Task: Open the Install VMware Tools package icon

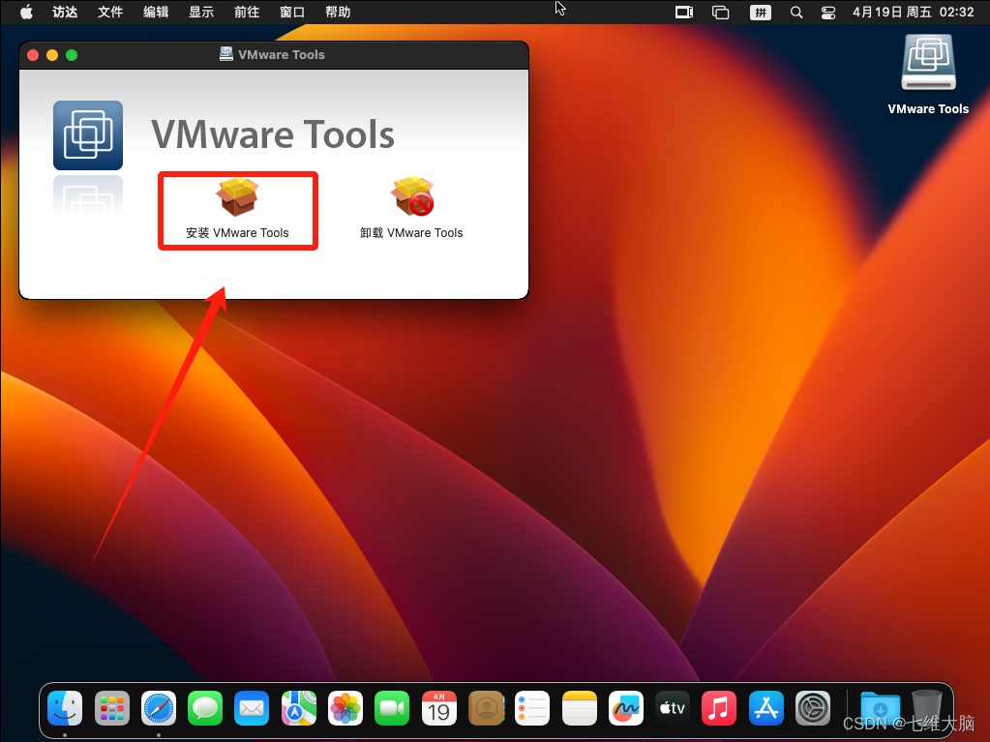Action: 237,196
